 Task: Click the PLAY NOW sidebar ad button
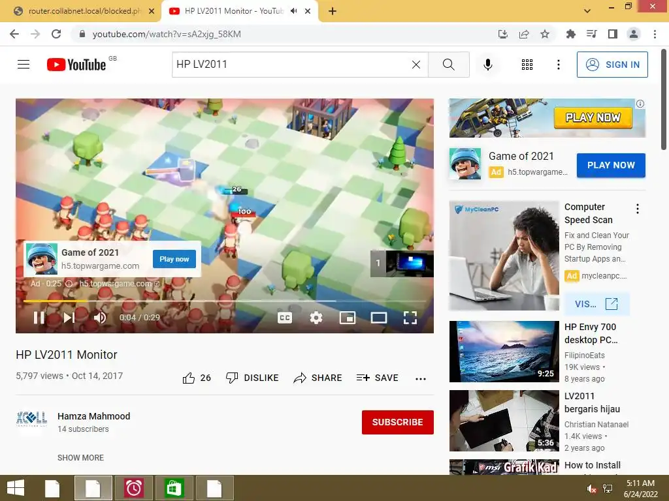click(611, 165)
